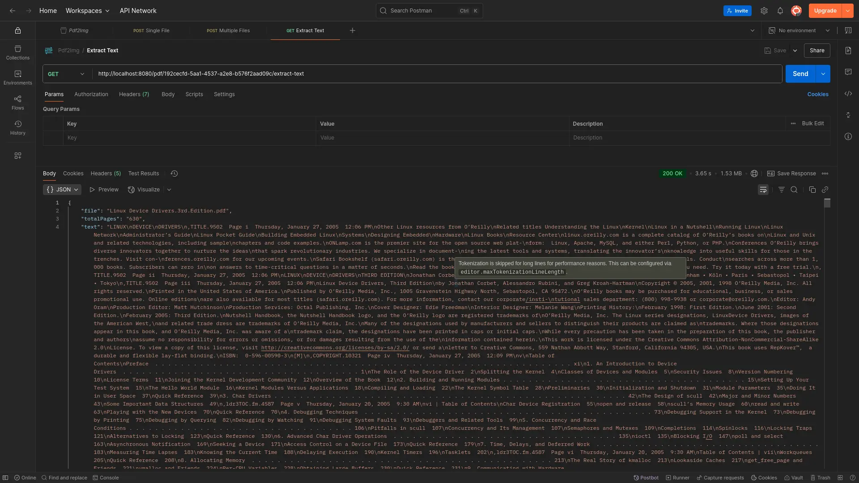The width and height of the screenshot is (859, 483).
Task: Expand the Save options arrow
Action: 795,51
